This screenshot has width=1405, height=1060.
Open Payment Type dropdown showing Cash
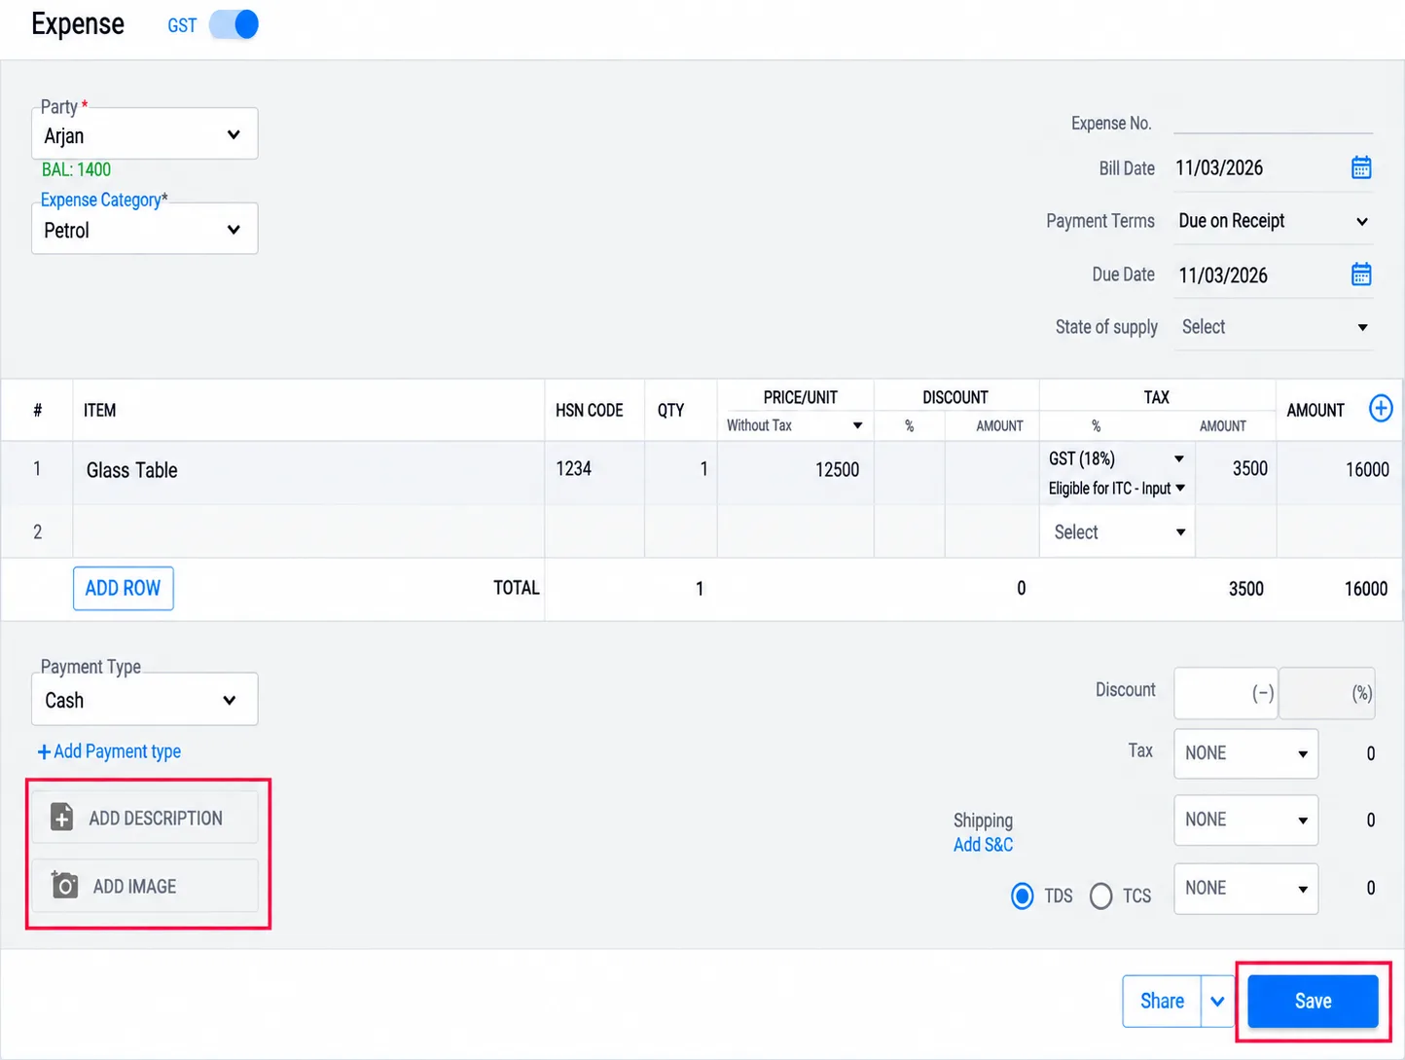point(145,700)
